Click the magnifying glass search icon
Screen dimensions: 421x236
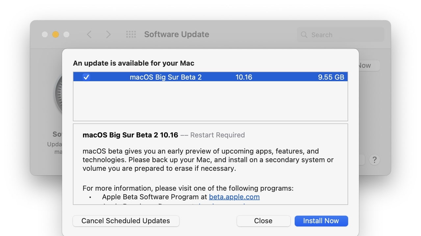coord(304,35)
